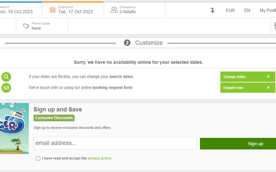
Task: Click the Occupancy guests icon
Action: (x=114, y=10)
